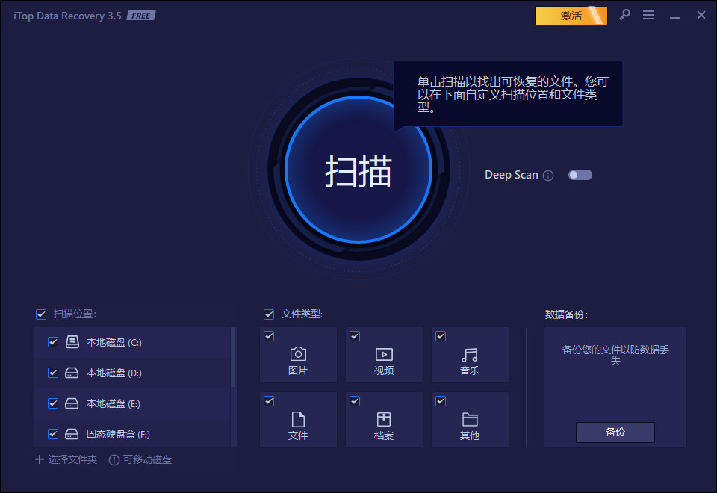Toggle the 扫描位置 select-all checkbox
This screenshot has height=493, width=717.
[x=41, y=314]
